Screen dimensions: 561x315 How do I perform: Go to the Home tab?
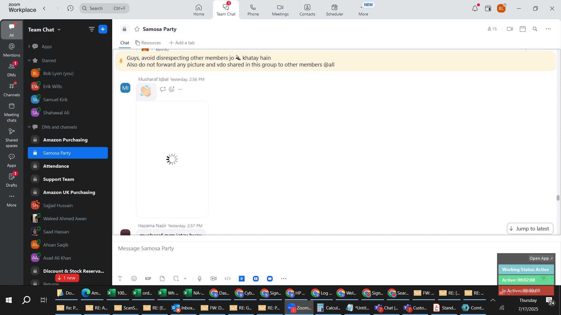199,10
